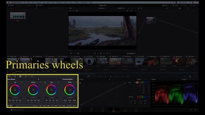Image resolution: width=205 pixels, height=115 pixels.
Task: Adjust the Gamma master wheel slider
Action: pos(33,97)
